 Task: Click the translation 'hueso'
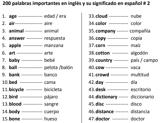pyautogui.click(x=51, y=119)
